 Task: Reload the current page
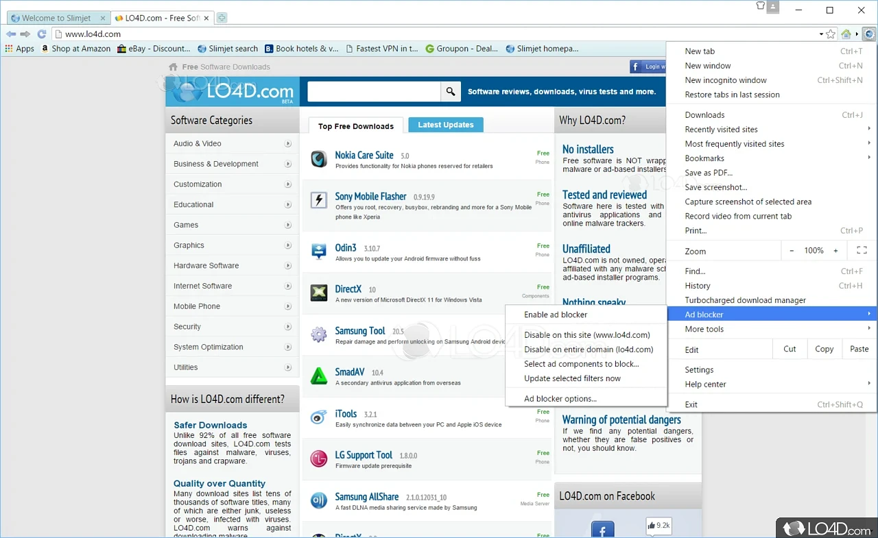42,34
